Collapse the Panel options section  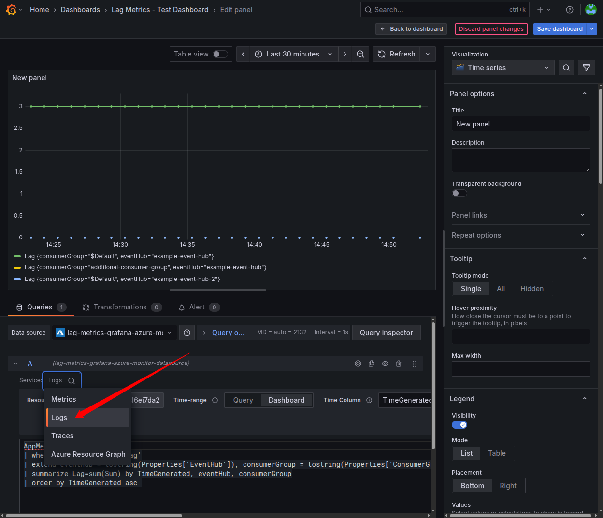(x=585, y=94)
